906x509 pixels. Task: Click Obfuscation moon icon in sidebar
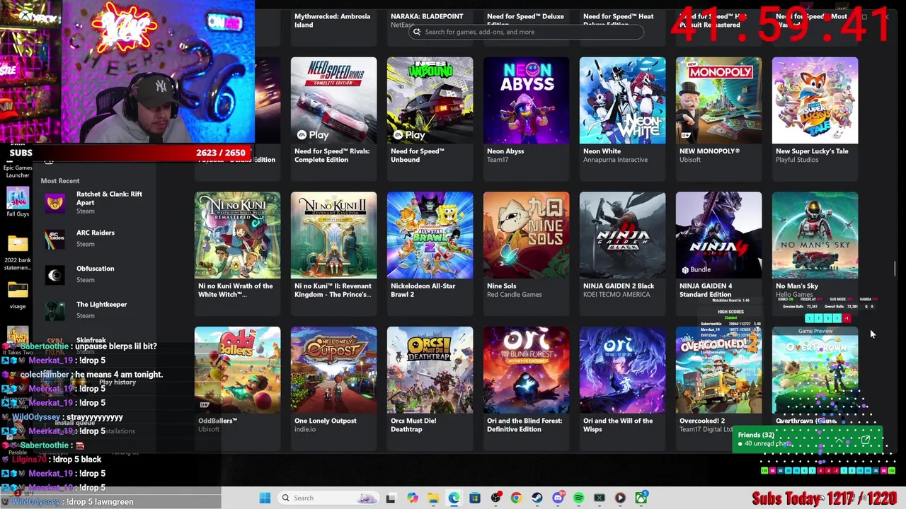[55, 274]
